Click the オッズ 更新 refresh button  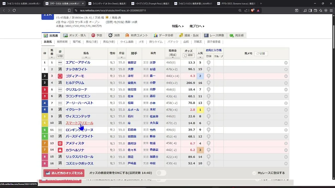188,55
